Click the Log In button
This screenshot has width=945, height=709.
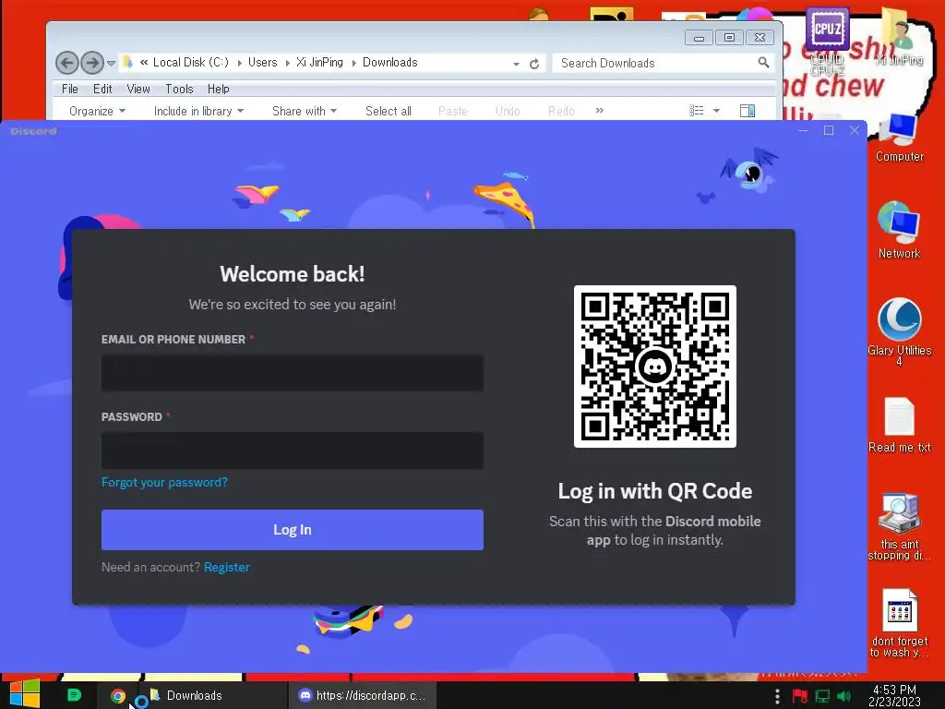point(293,530)
